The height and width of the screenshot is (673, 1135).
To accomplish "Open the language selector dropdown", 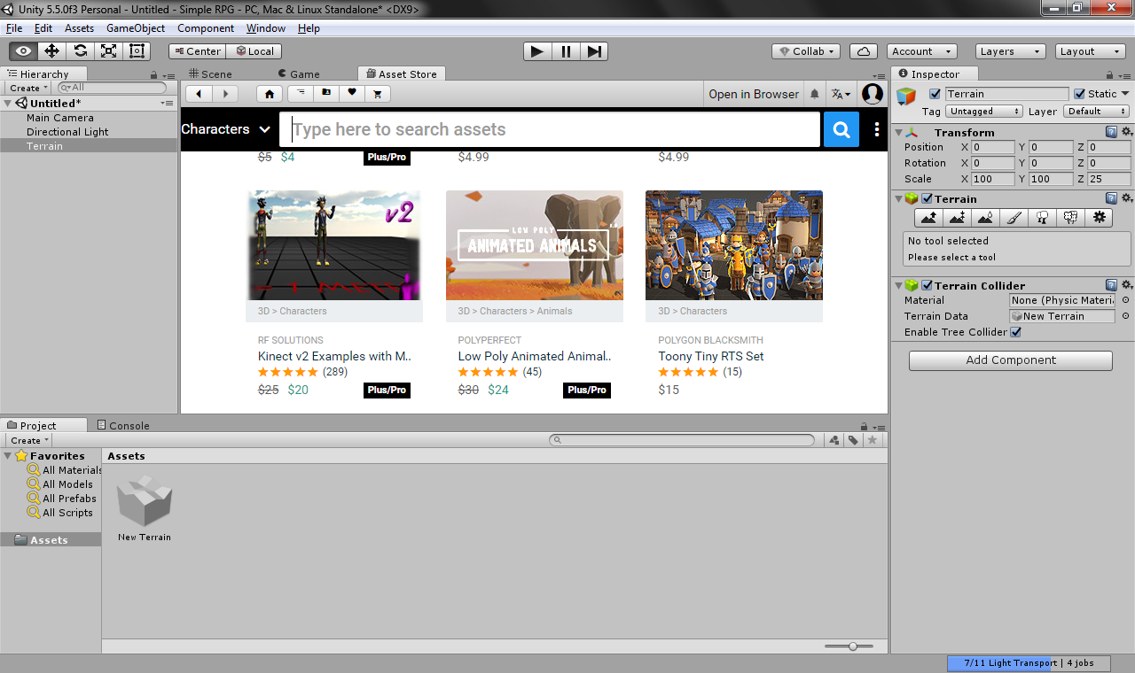I will [x=841, y=94].
